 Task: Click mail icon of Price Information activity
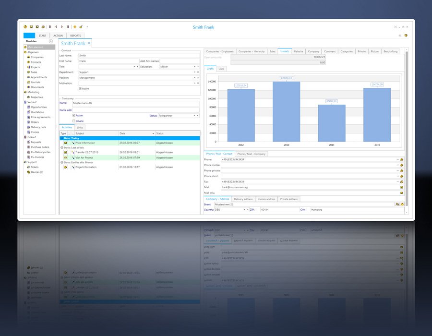click(x=66, y=143)
